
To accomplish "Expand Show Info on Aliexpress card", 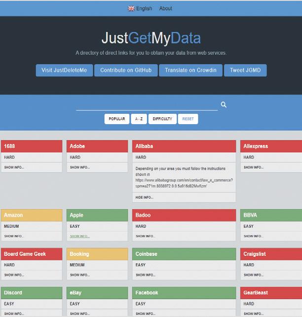I will [254, 168].
